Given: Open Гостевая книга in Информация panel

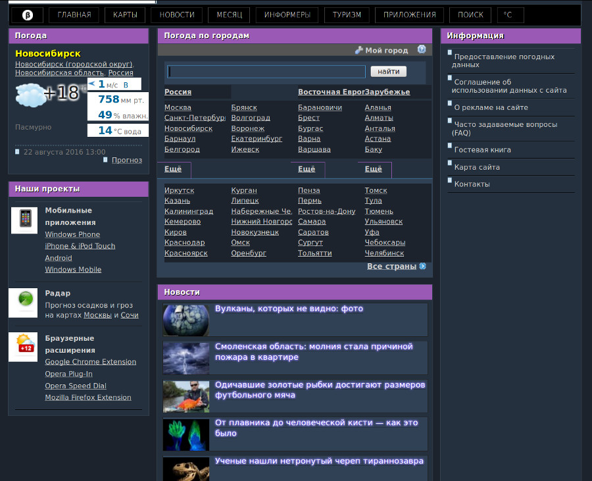Looking at the screenshot, I should pyautogui.click(x=482, y=150).
